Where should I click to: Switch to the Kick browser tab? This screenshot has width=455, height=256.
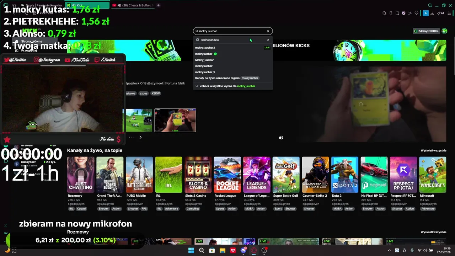87,5
